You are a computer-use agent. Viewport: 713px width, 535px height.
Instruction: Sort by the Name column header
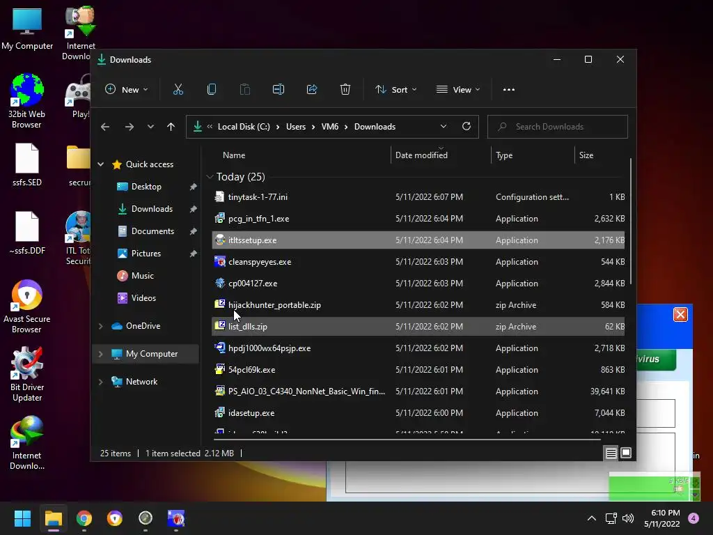(234, 155)
